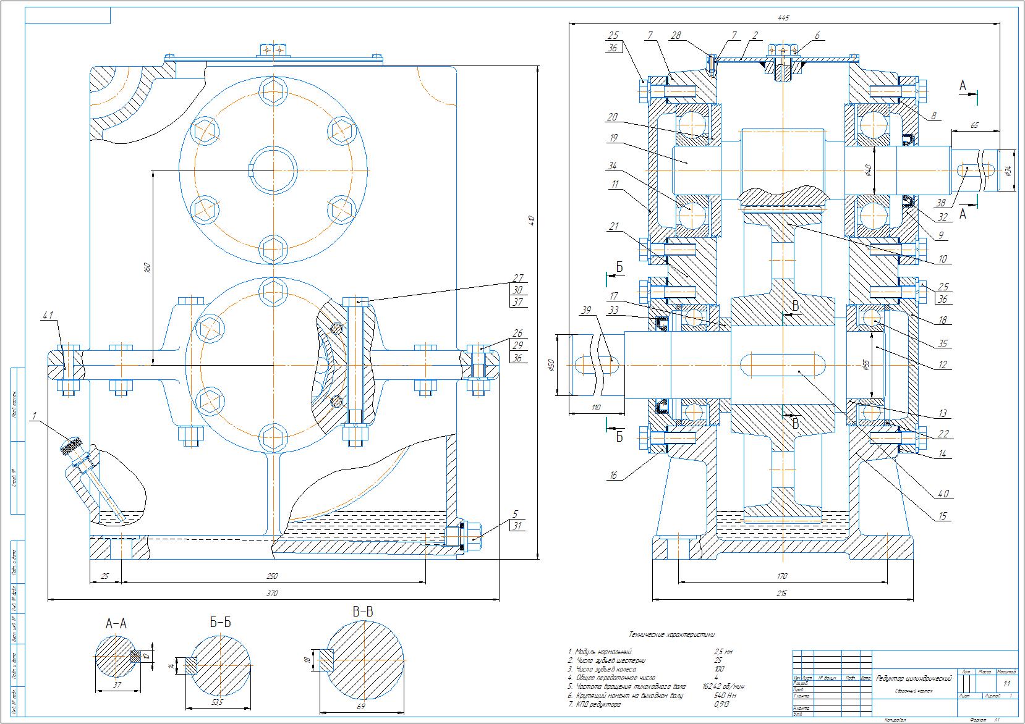Click the 160 center distance dimension
The width and height of the screenshot is (1025, 724).
pyautogui.click(x=147, y=267)
